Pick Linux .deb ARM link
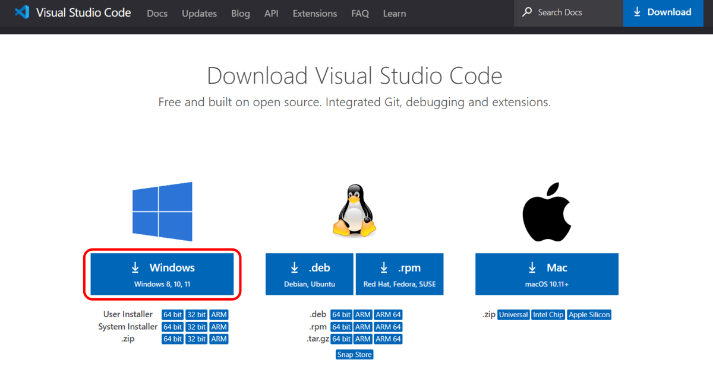Viewport: 713px width, 389px height. pos(364,315)
